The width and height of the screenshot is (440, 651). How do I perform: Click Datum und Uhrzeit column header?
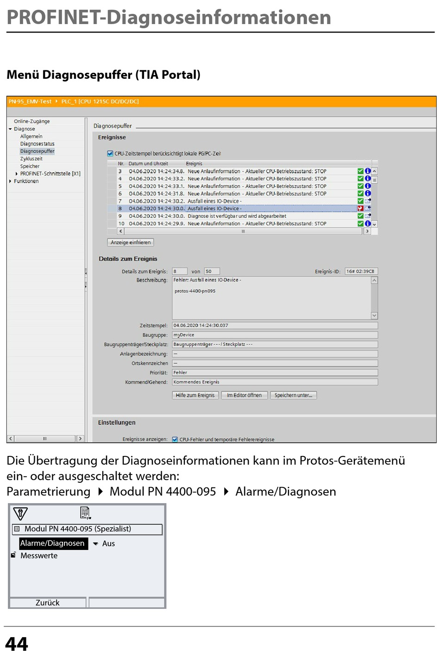[x=148, y=164]
